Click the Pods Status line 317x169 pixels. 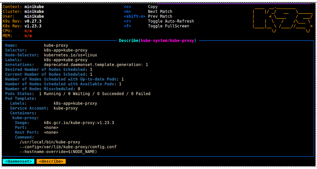tap(78, 94)
